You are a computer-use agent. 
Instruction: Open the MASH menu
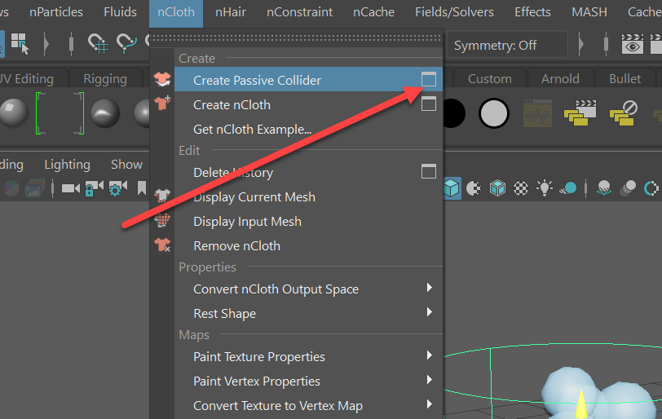pyautogui.click(x=589, y=12)
